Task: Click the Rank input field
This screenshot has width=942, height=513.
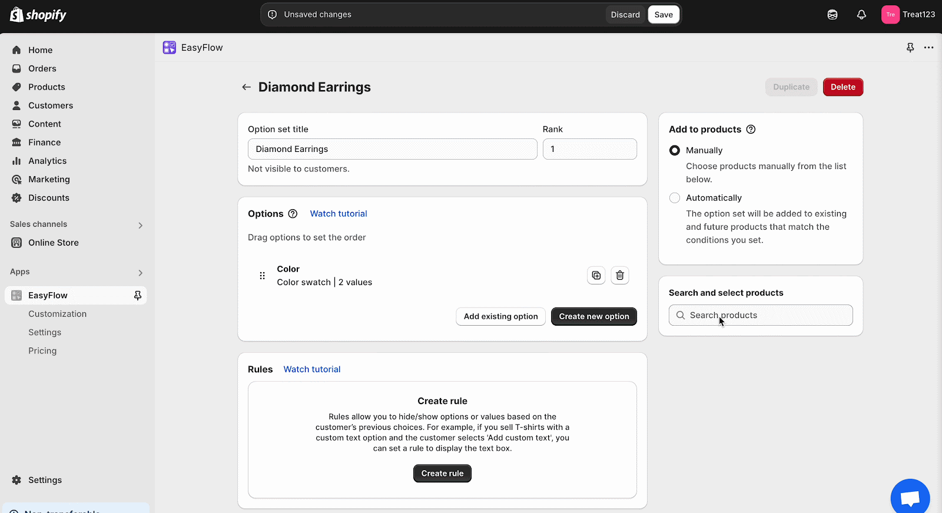Action: [x=590, y=149]
